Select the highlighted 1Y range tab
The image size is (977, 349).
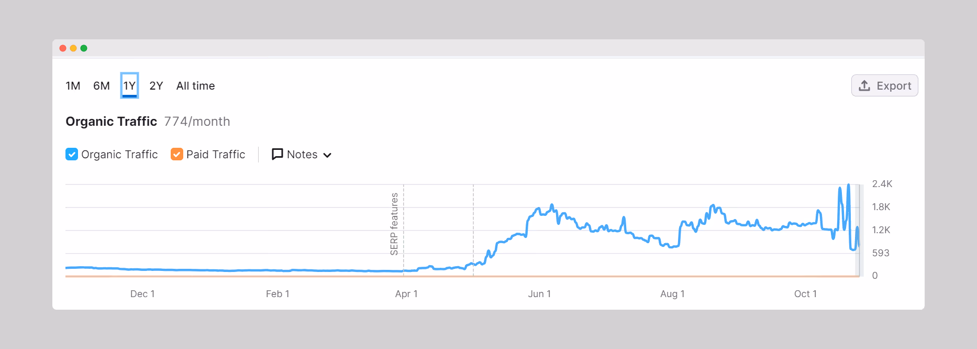[129, 85]
